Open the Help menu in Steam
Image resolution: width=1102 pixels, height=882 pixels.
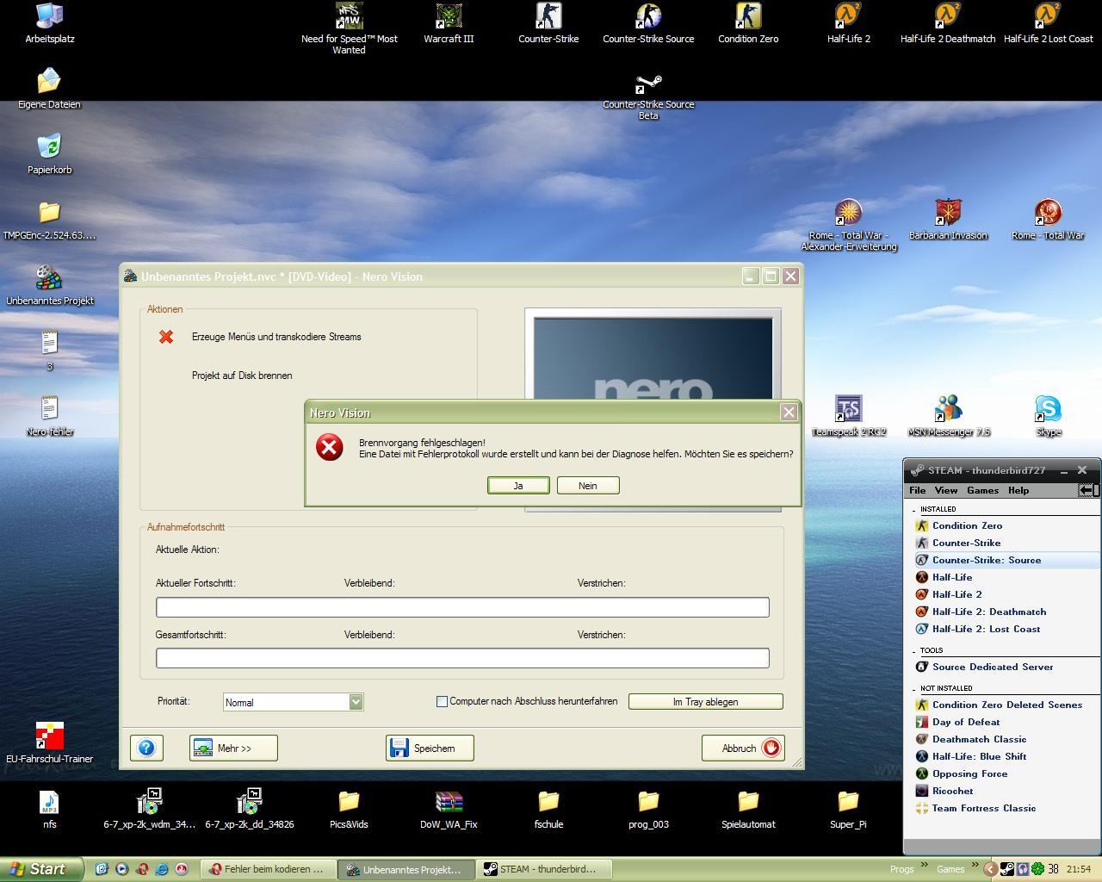(x=1018, y=490)
